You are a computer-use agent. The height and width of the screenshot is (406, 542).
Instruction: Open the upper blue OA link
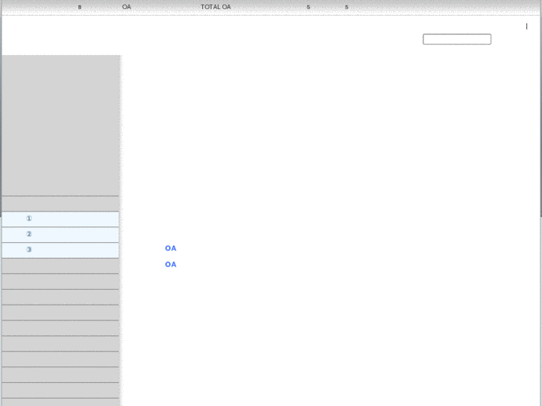pos(171,248)
